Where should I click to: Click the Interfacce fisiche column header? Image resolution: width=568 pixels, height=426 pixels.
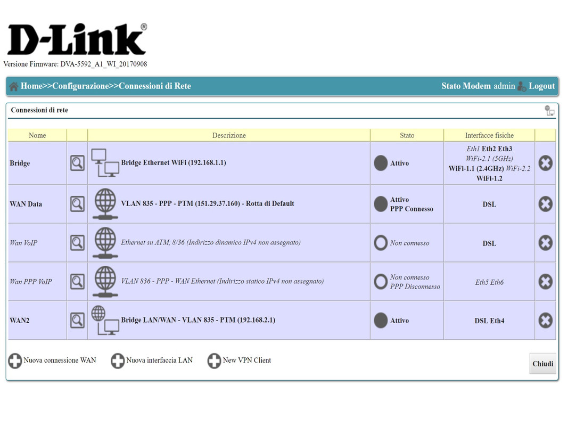point(489,135)
